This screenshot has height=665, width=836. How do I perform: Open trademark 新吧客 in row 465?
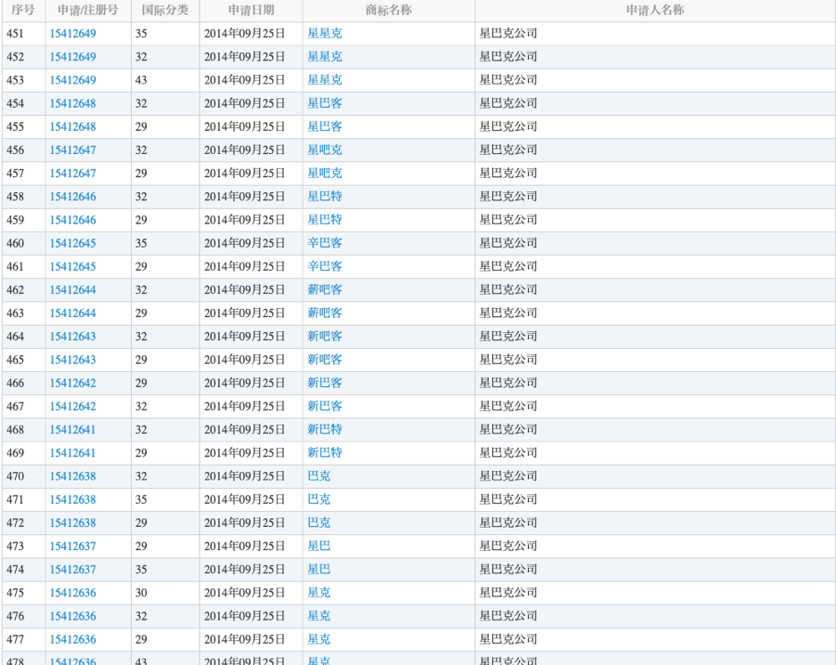(325, 360)
